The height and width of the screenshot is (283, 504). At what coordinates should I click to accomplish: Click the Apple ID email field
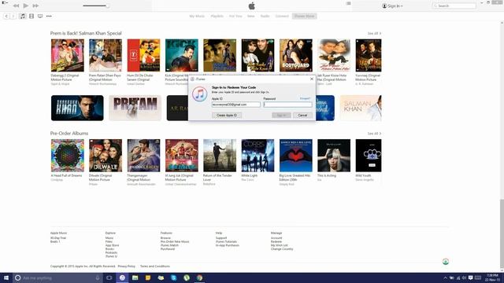pyautogui.click(x=236, y=105)
